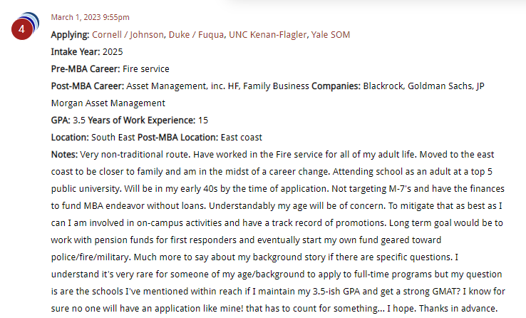Select the 2025 intake year value

113,51
